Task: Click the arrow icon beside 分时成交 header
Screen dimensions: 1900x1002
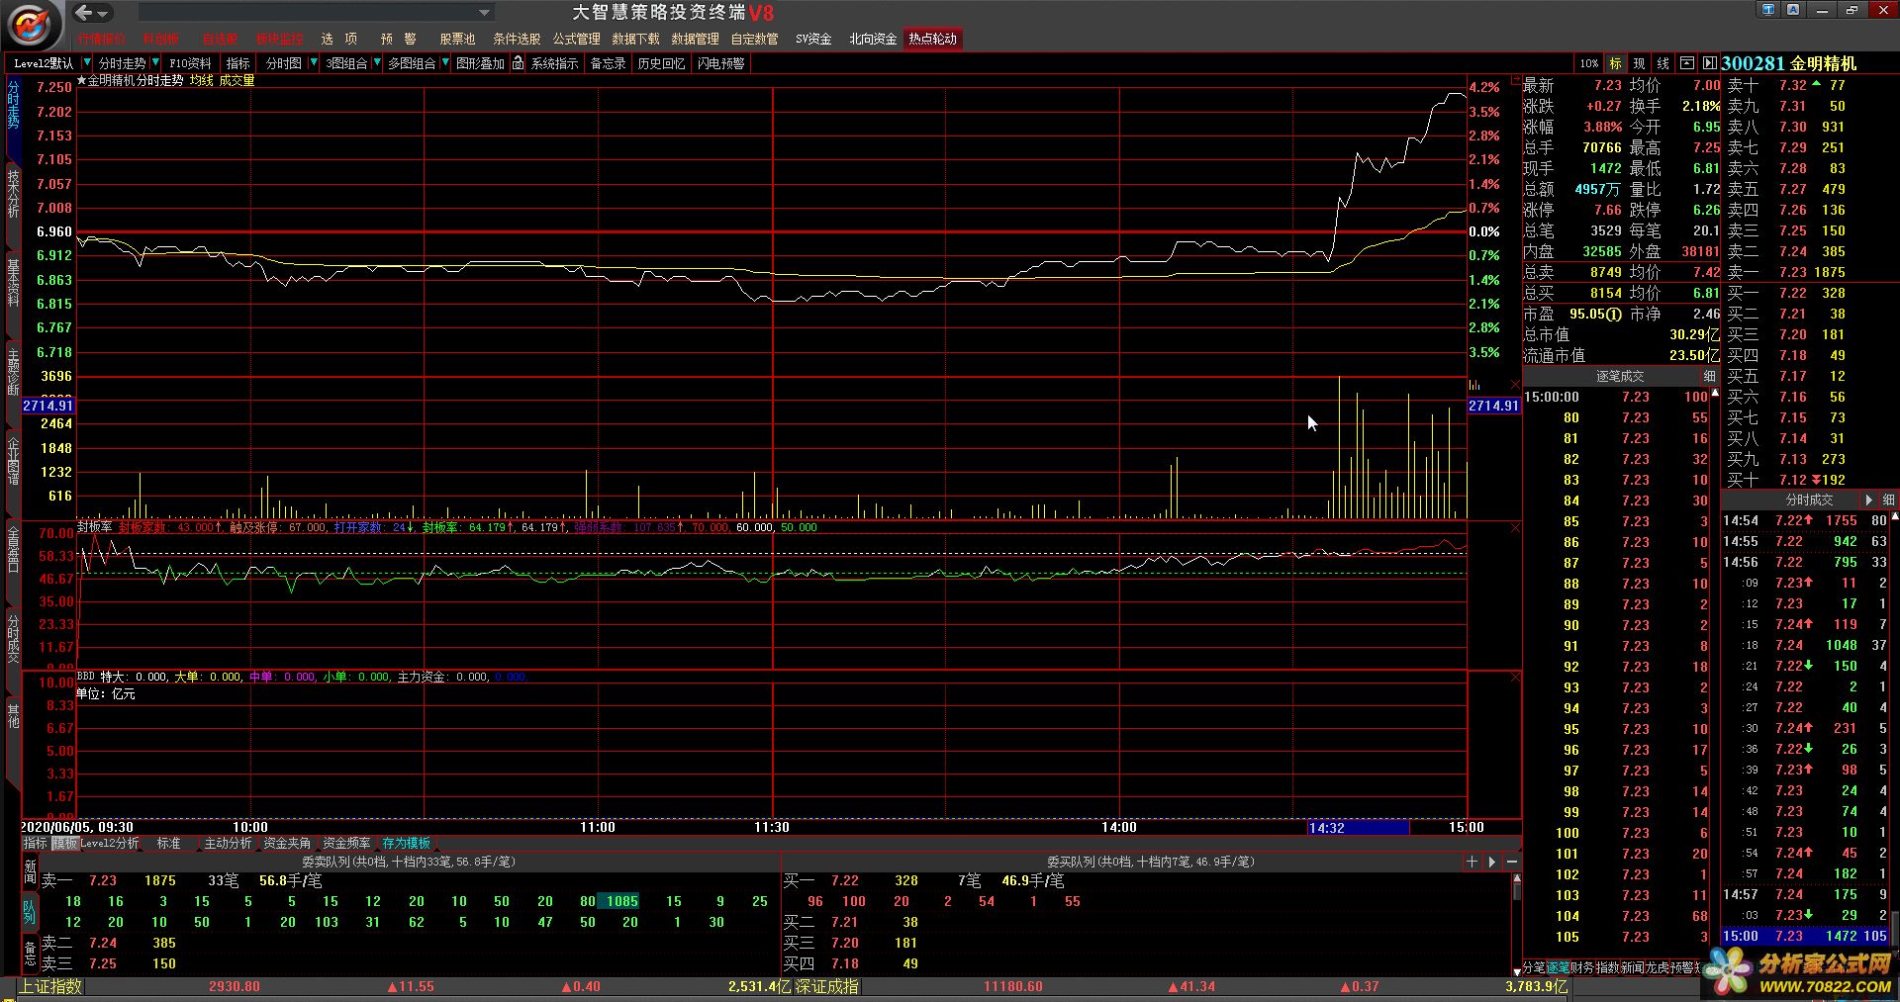Action: point(1868,500)
